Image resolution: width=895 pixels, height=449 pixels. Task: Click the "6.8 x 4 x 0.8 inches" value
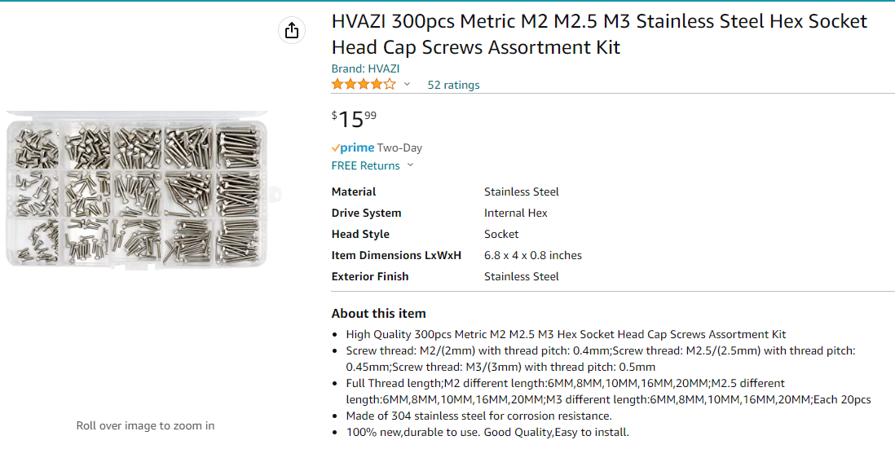[533, 255]
